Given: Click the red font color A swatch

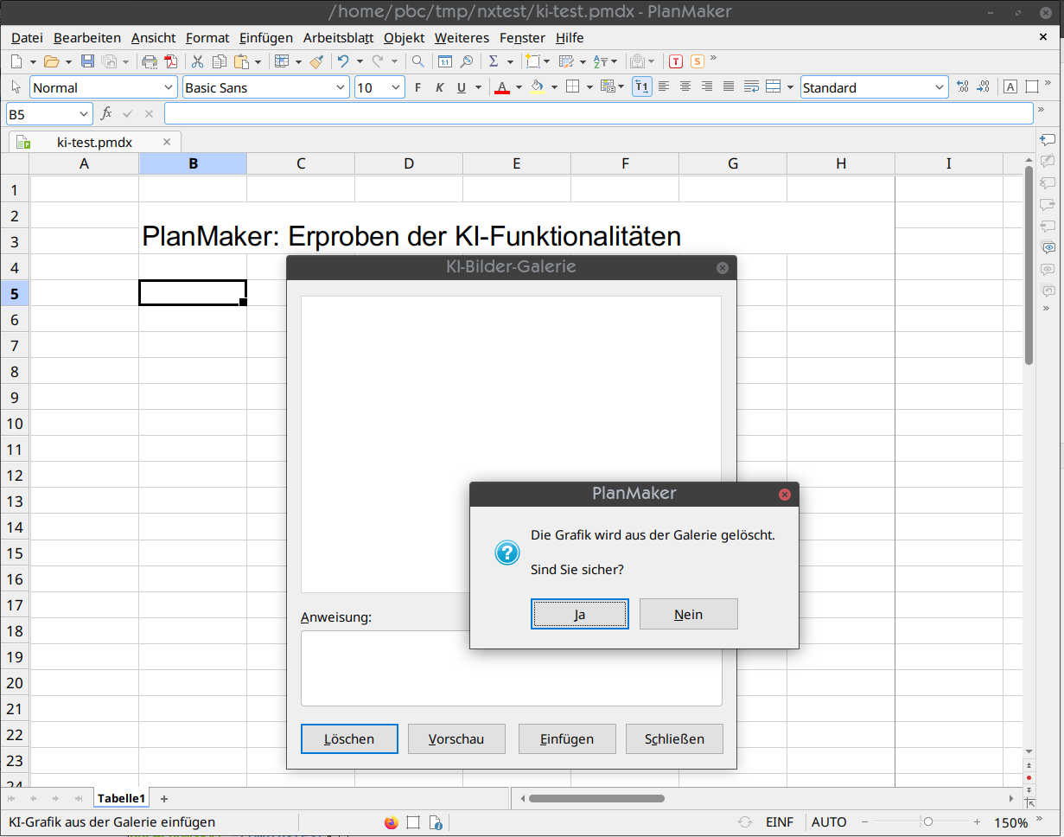Looking at the screenshot, I should (x=502, y=87).
